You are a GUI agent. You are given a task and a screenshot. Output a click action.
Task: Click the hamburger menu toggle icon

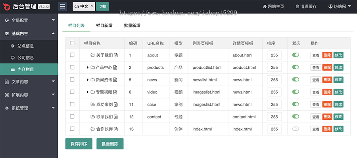point(63,6)
